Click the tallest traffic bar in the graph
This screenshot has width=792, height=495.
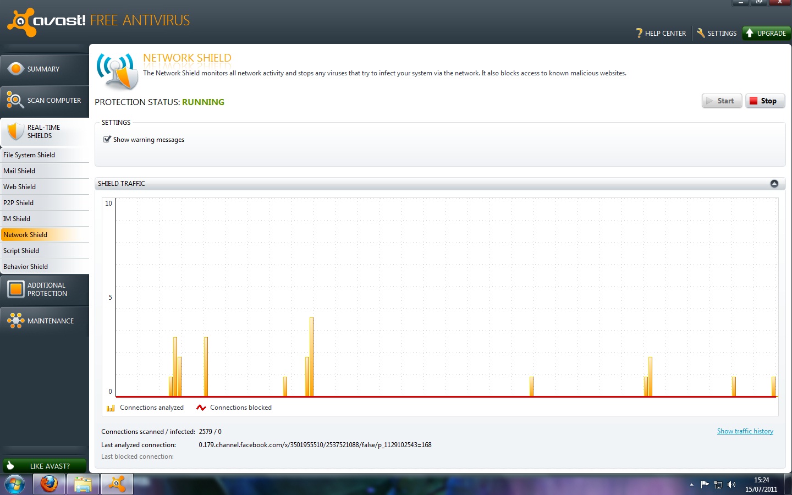point(311,356)
